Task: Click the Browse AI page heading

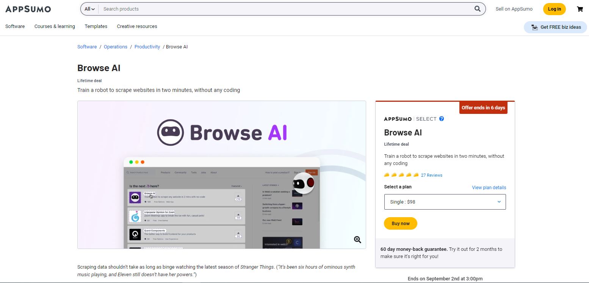Action: coord(99,68)
